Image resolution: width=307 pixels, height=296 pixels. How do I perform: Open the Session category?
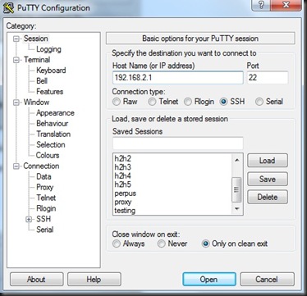point(36,39)
